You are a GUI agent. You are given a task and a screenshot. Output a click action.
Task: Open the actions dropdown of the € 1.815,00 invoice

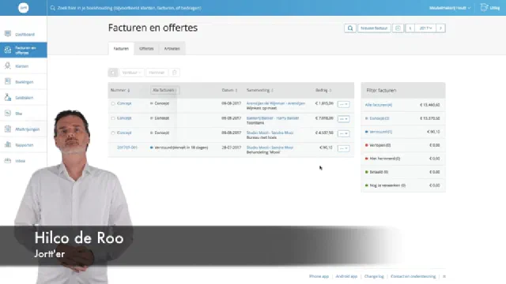(x=344, y=104)
